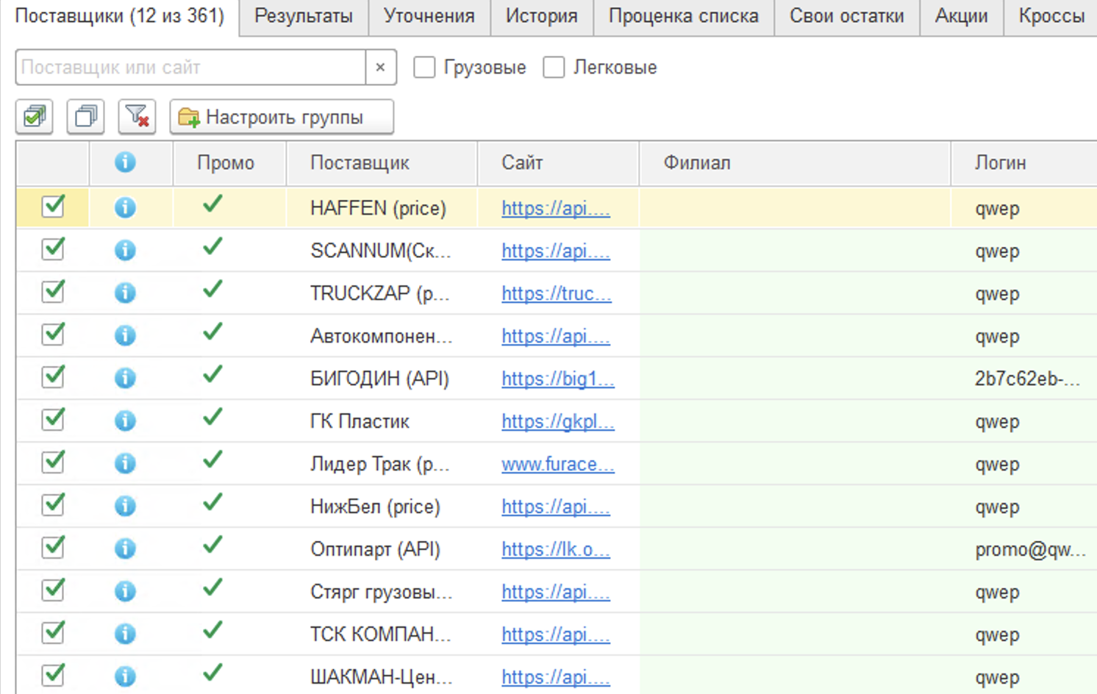Click the clear filter funnel icon
1097x694 pixels.
click(x=137, y=117)
